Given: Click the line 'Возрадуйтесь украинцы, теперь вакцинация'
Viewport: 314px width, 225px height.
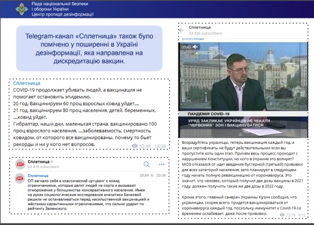Looking at the screenshot, I should 238,142.
